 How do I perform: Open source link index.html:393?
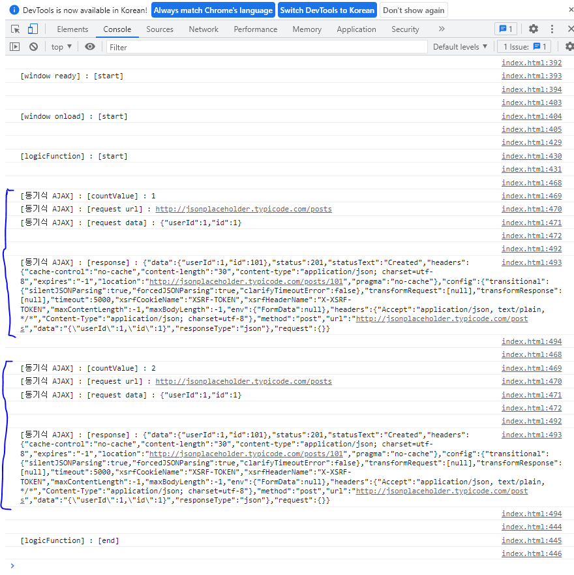coord(532,76)
